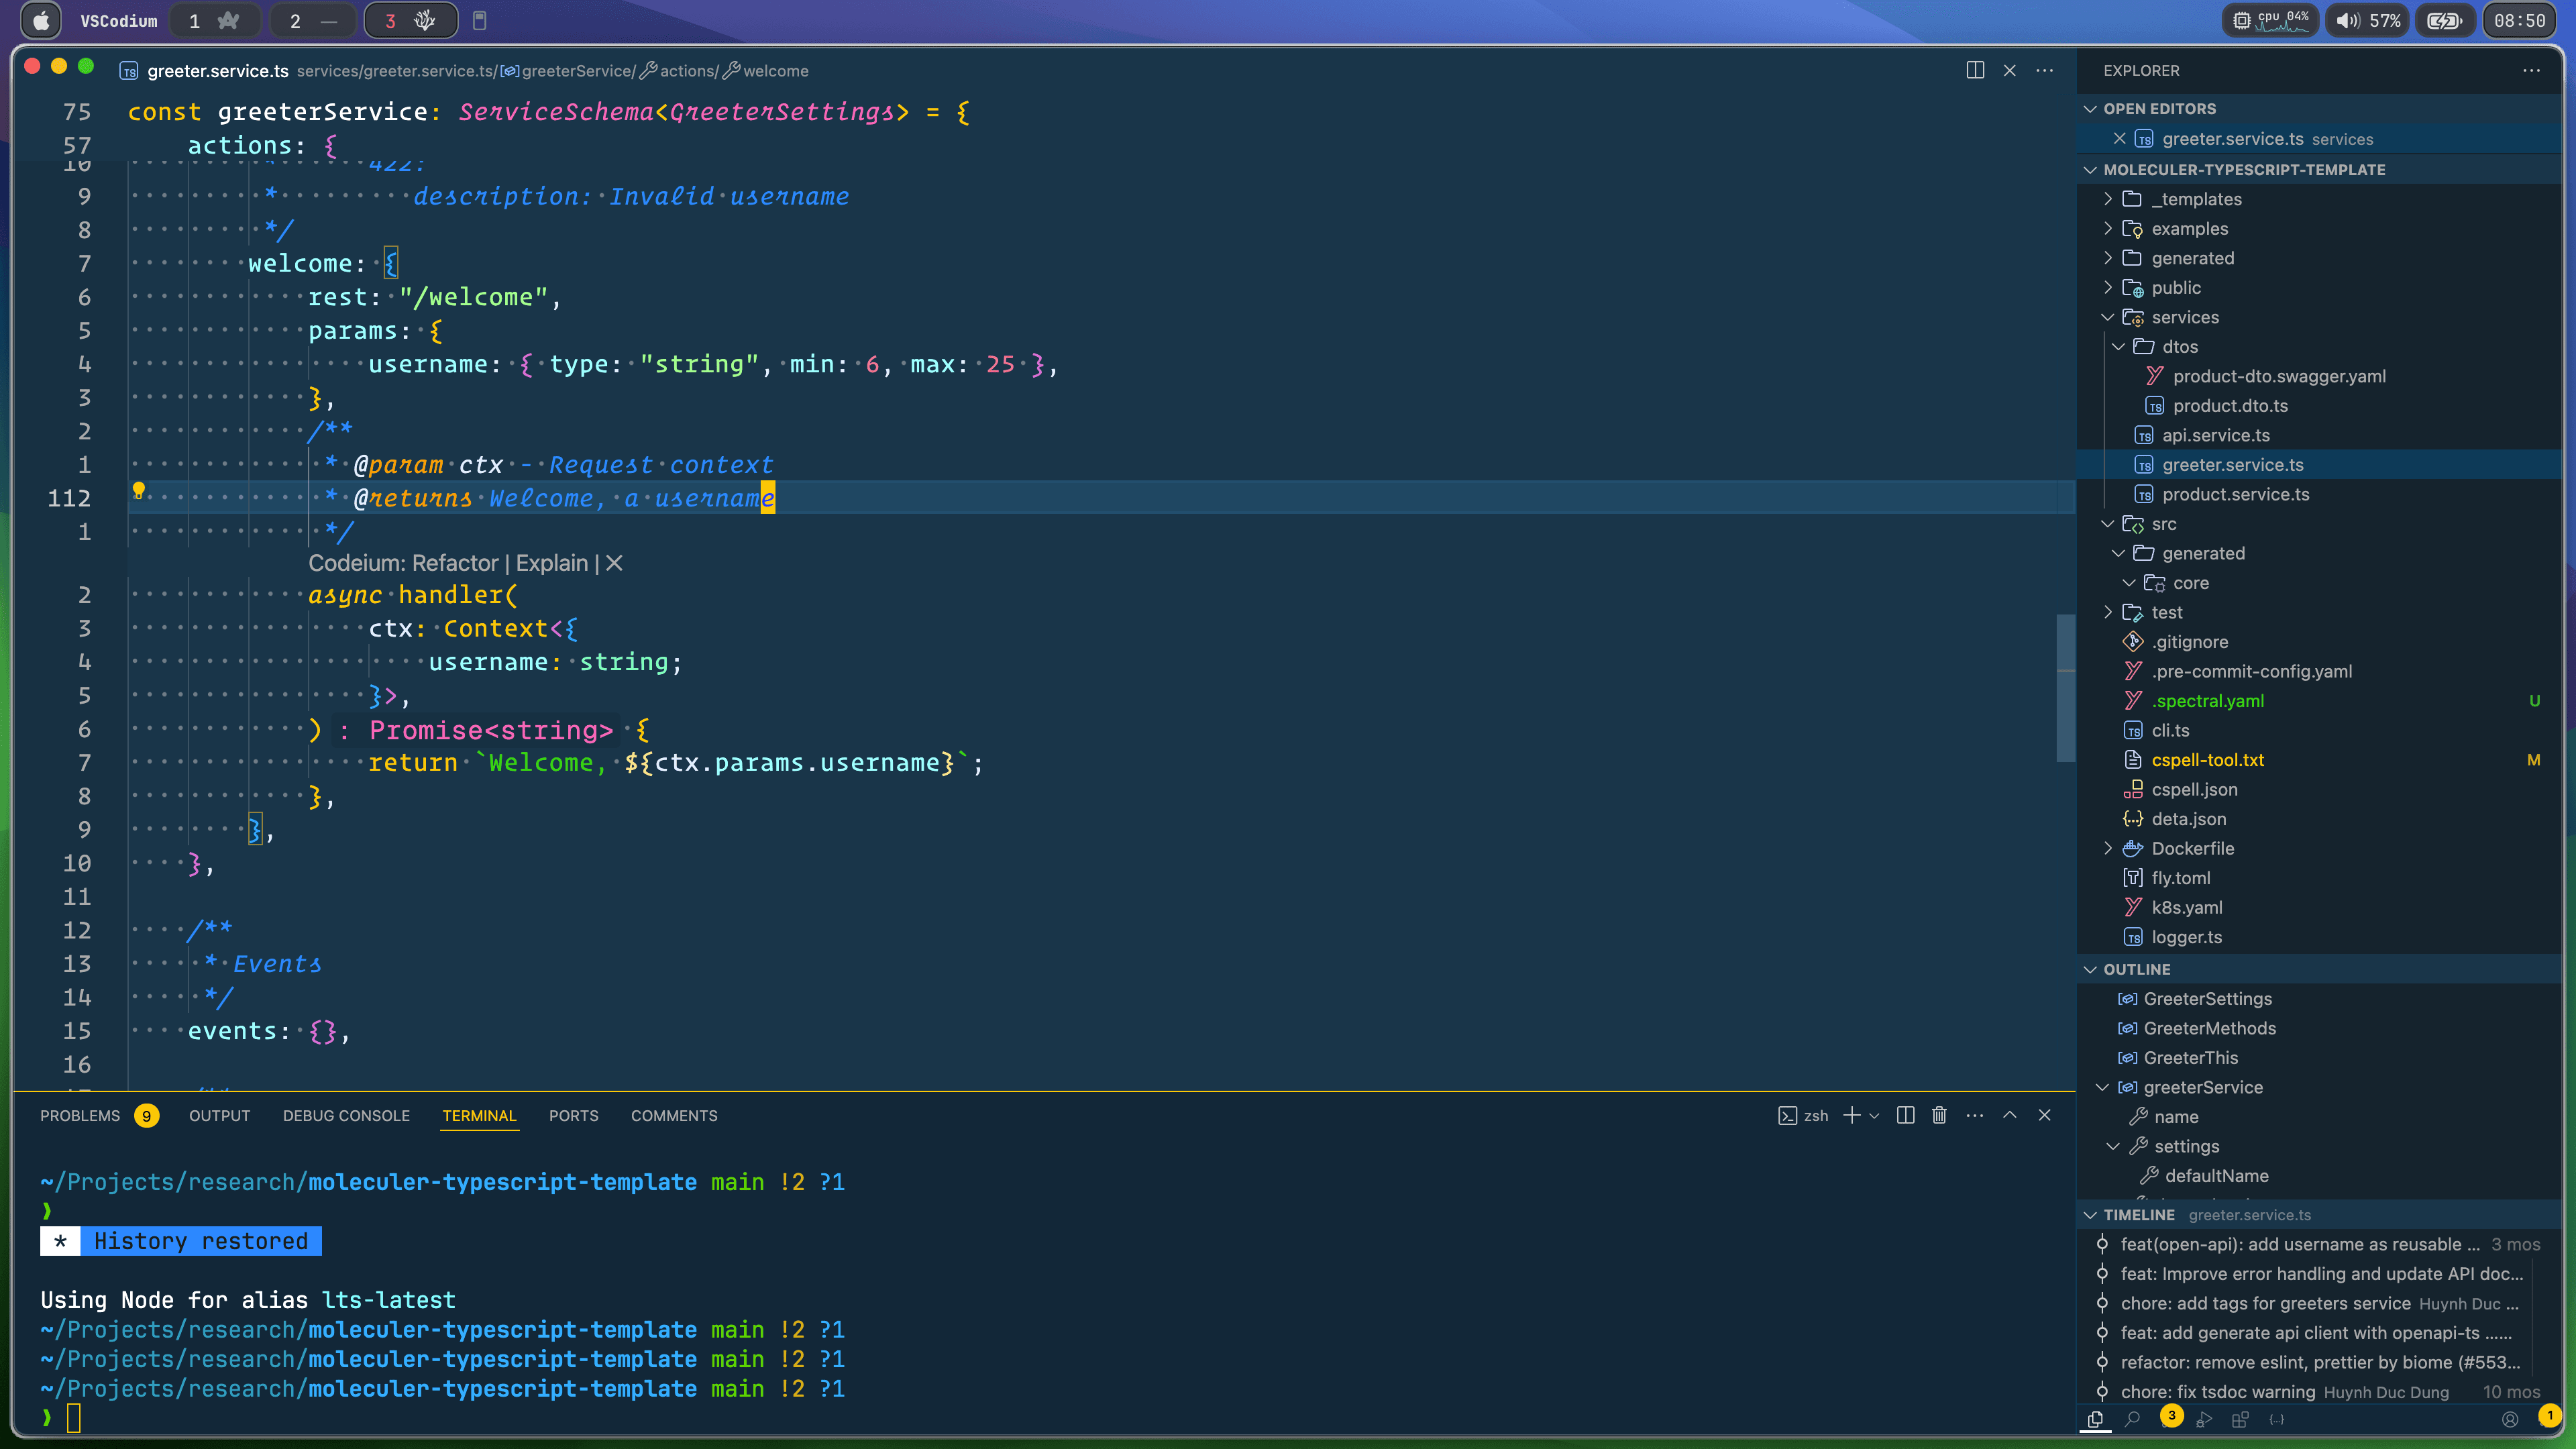Viewport: 2576px width, 1449px height.
Task: Expand the _templates folder
Action: (2108, 199)
